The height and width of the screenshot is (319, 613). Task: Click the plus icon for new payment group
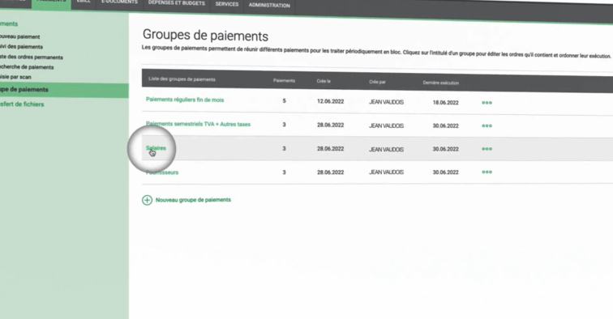147,200
